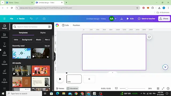
Task: Open the Uploads panel
Action: tap(5, 63)
